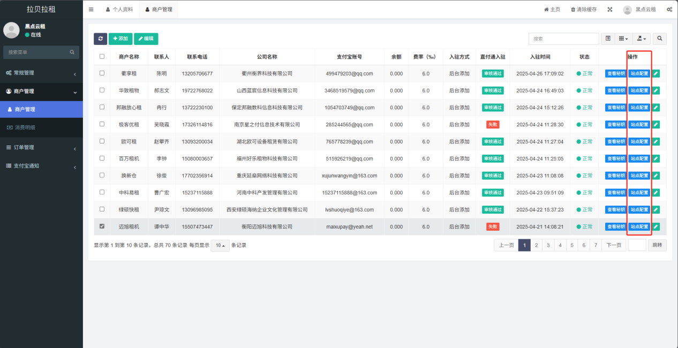678x348 pixels.
Task: Click the pencil edit icon for 中科易租
Action: (x=656, y=193)
